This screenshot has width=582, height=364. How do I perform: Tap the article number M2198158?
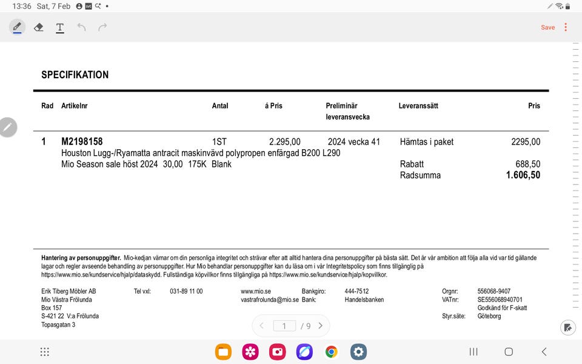(82, 141)
